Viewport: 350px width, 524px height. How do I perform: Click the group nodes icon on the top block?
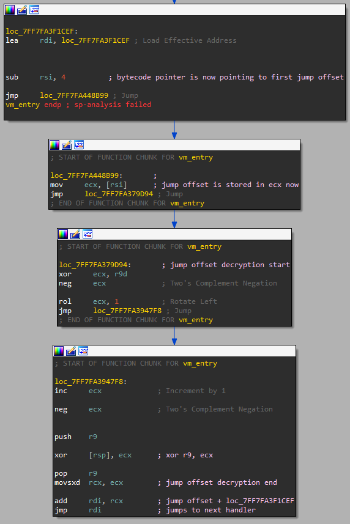(34, 10)
